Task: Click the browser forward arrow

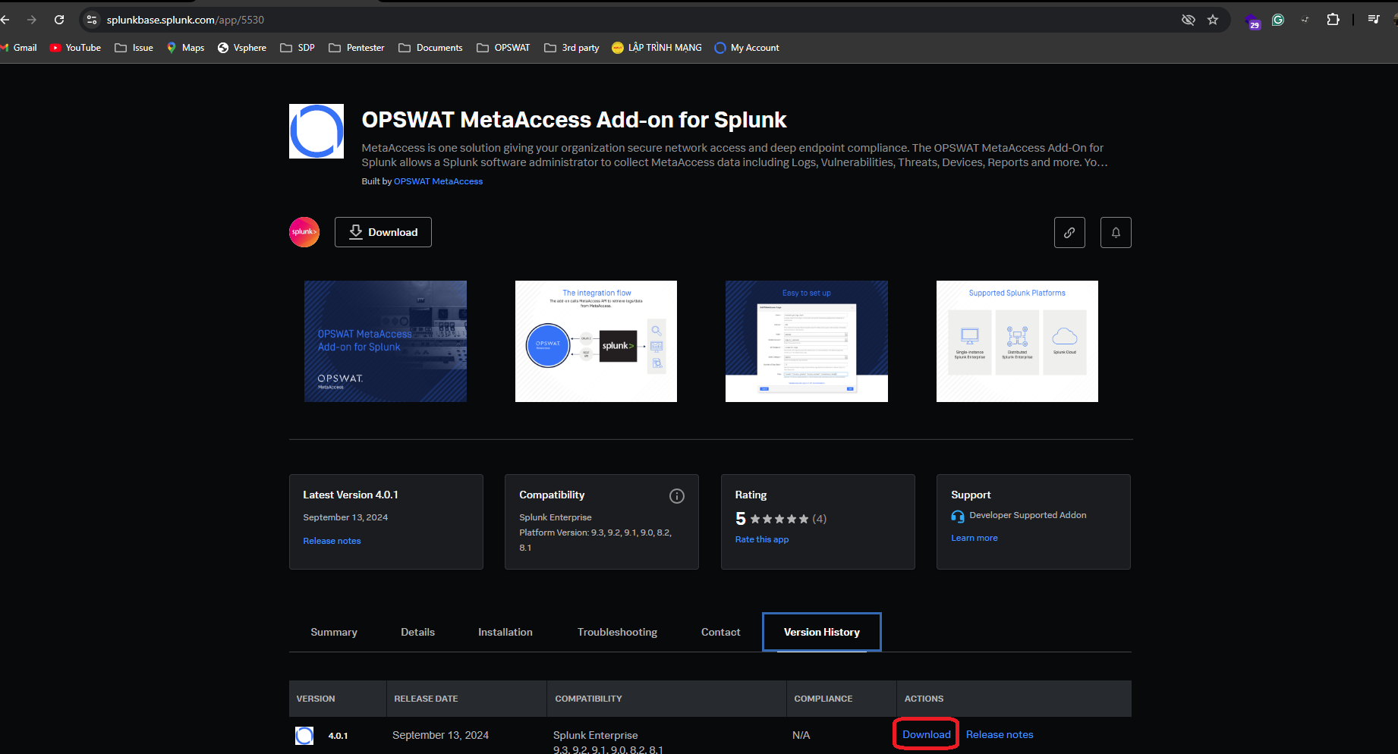Action: pyautogui.click(x=32, y=20)
